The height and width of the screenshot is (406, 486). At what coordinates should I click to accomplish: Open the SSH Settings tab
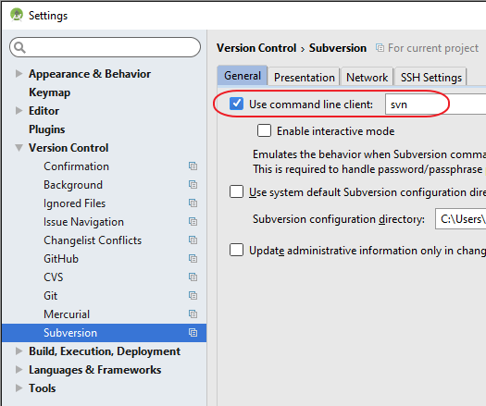(x=430, y=77)
